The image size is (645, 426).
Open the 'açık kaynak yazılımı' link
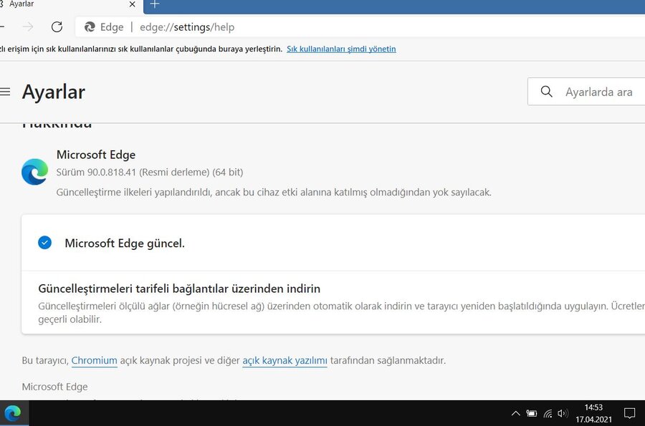285,360
